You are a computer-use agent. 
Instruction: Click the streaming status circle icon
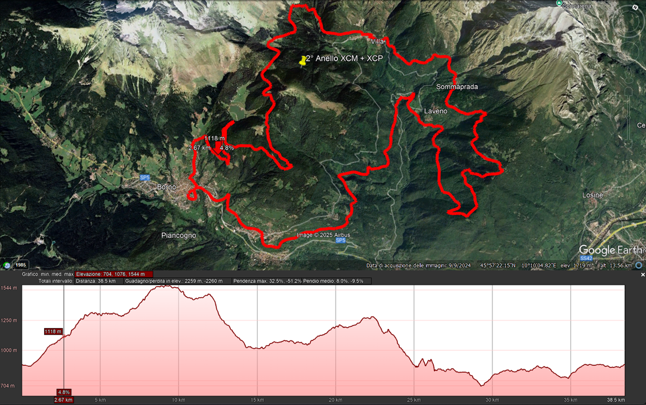[x=638, y=265]
